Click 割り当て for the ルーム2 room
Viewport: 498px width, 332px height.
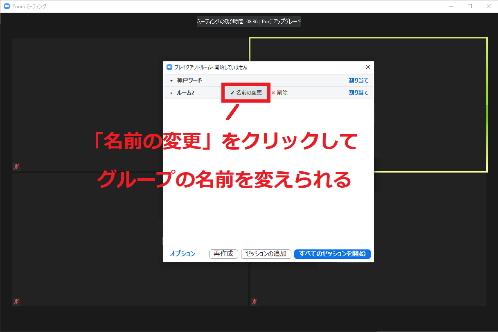click(358, 93)
